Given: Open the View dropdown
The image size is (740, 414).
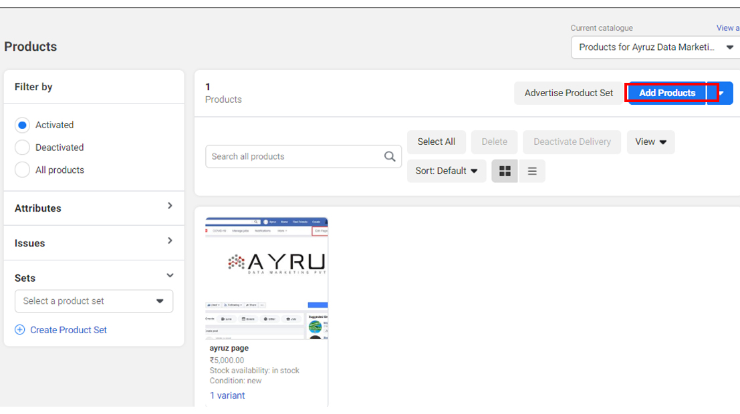Looking at the screenshot, I should click(650, 142).
